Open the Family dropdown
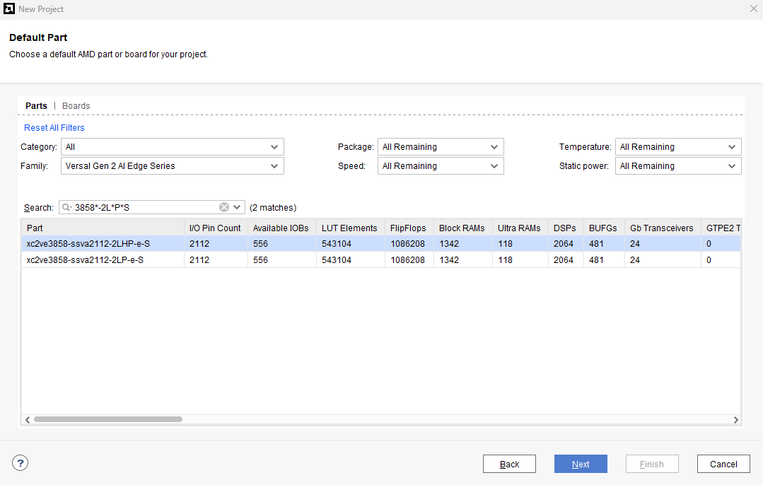Viewport: 763px width, 485px height. click(x=173, y=166)
